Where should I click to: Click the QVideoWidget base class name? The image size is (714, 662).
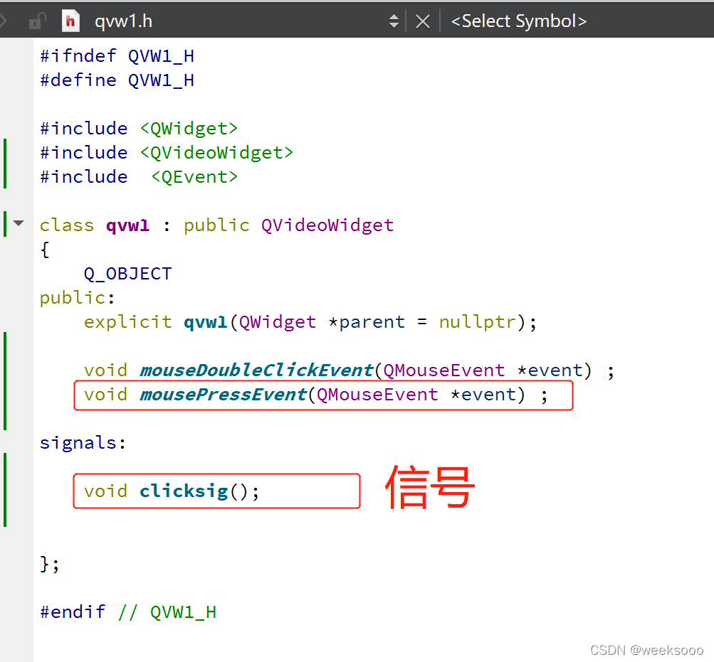point(327,225)
